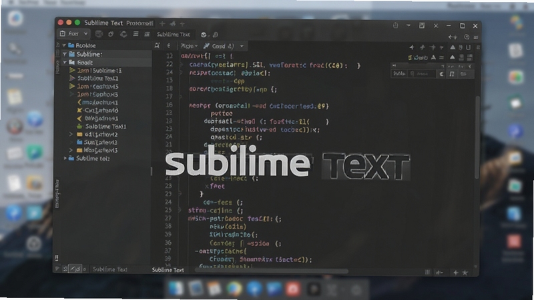Click the rightmost grid layout icon in the right panel
The image size is (534, 300).
click(x=470, y=57)
